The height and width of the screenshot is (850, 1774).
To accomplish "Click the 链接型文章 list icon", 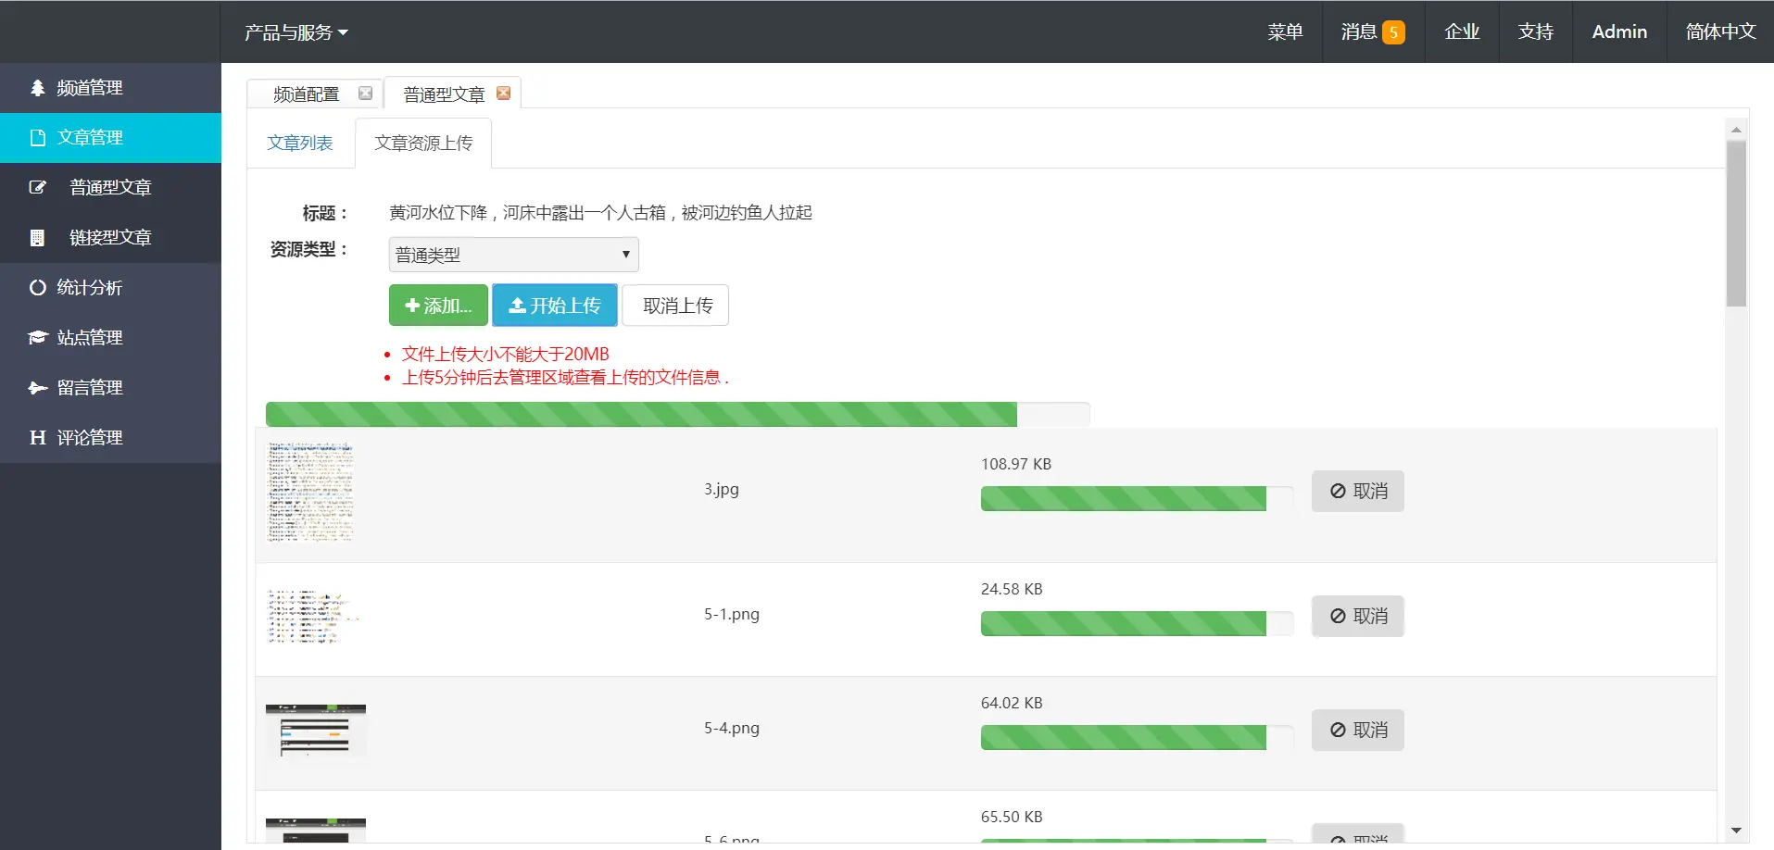I will 37,238.
